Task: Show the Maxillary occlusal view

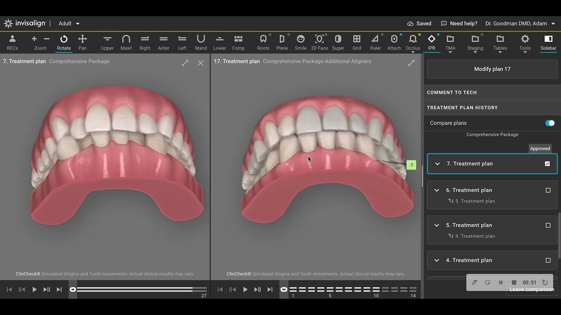Action: pyautogui.click(x=126, y=42)
